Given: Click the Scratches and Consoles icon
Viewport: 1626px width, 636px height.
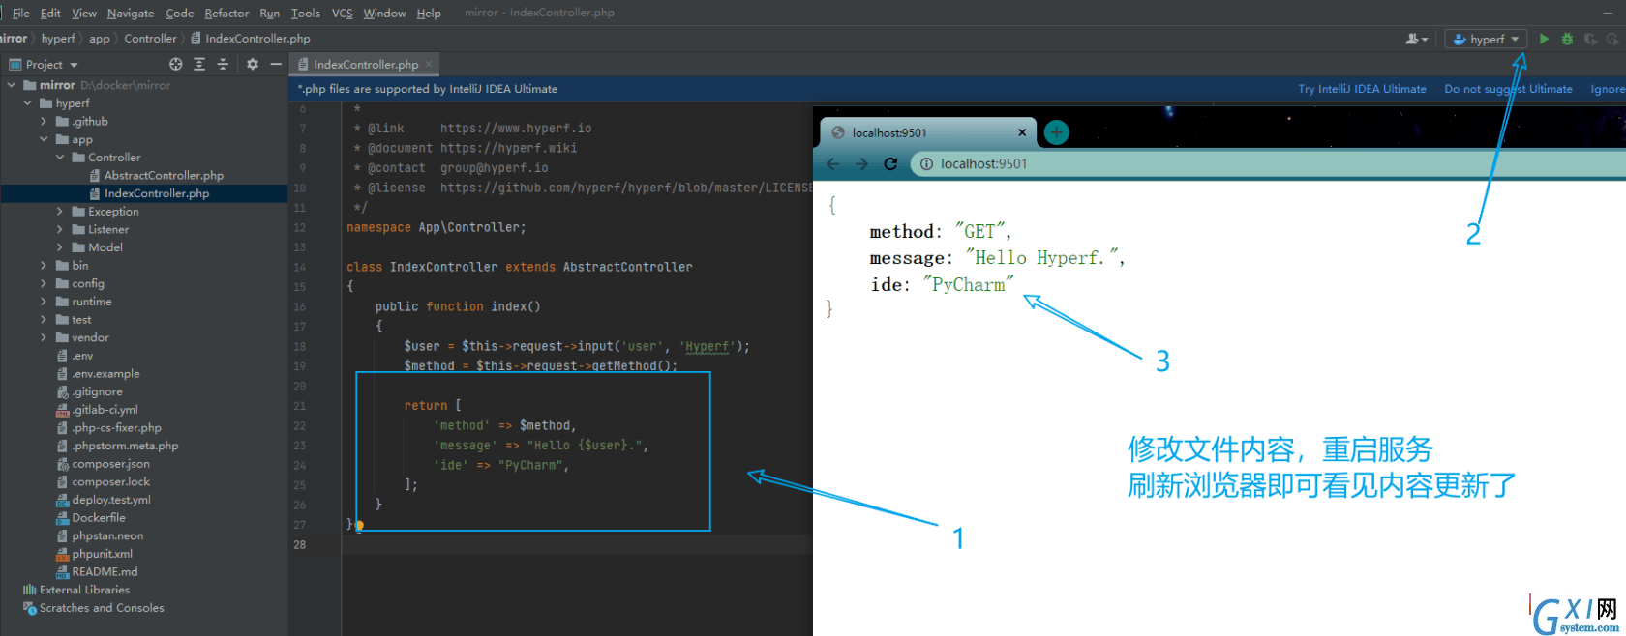Looking at the screenshot, I should pyautogui.click(x=30, y=608).
